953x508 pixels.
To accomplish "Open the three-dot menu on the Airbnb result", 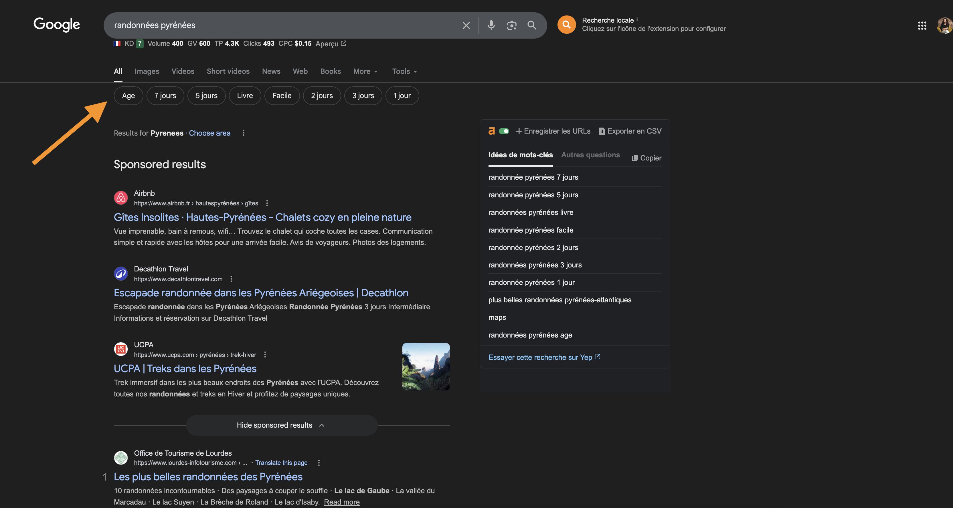I will tap(266, 203).
